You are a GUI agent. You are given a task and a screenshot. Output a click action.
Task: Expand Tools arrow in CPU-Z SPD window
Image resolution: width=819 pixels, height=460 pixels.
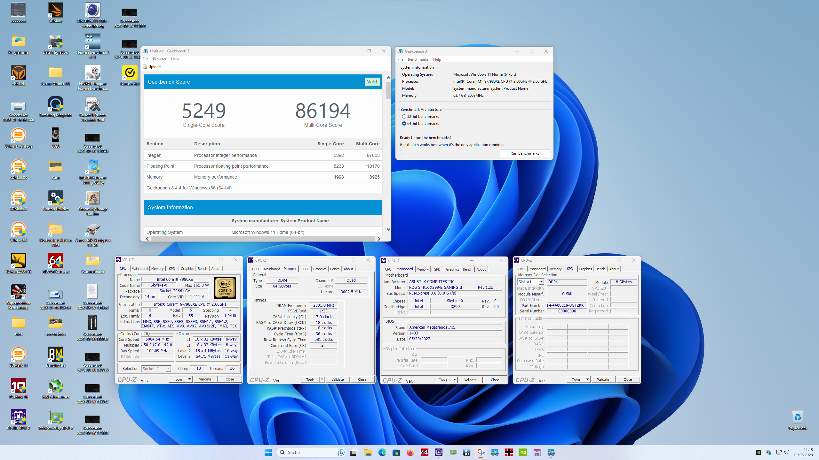click(x=587, y=379)
